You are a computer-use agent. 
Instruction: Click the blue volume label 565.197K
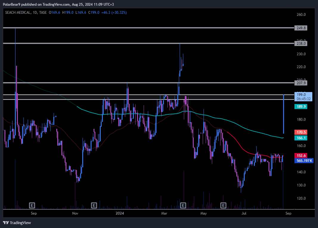point(304,161)
